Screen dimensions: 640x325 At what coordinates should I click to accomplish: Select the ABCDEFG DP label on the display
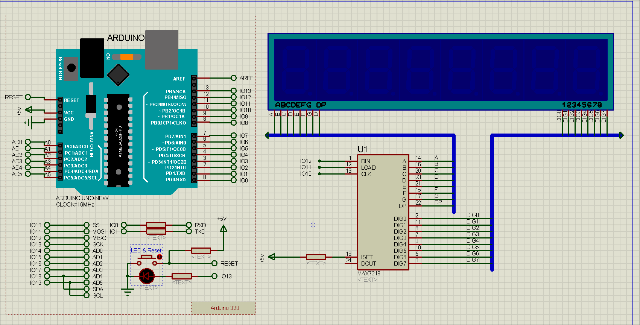click(301, 105)
